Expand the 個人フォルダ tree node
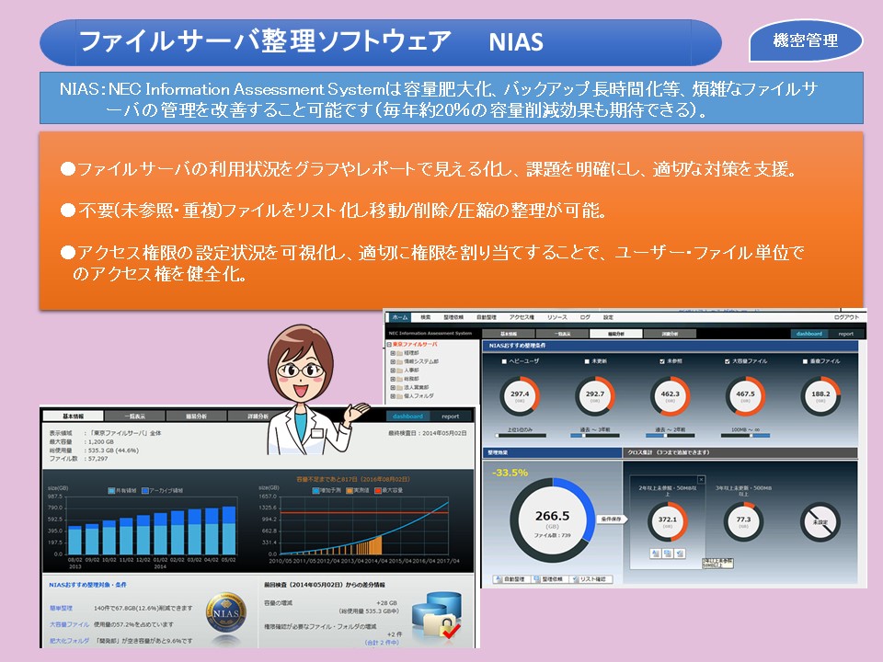This screenshot has width=883, height=662. coord(393,395)
